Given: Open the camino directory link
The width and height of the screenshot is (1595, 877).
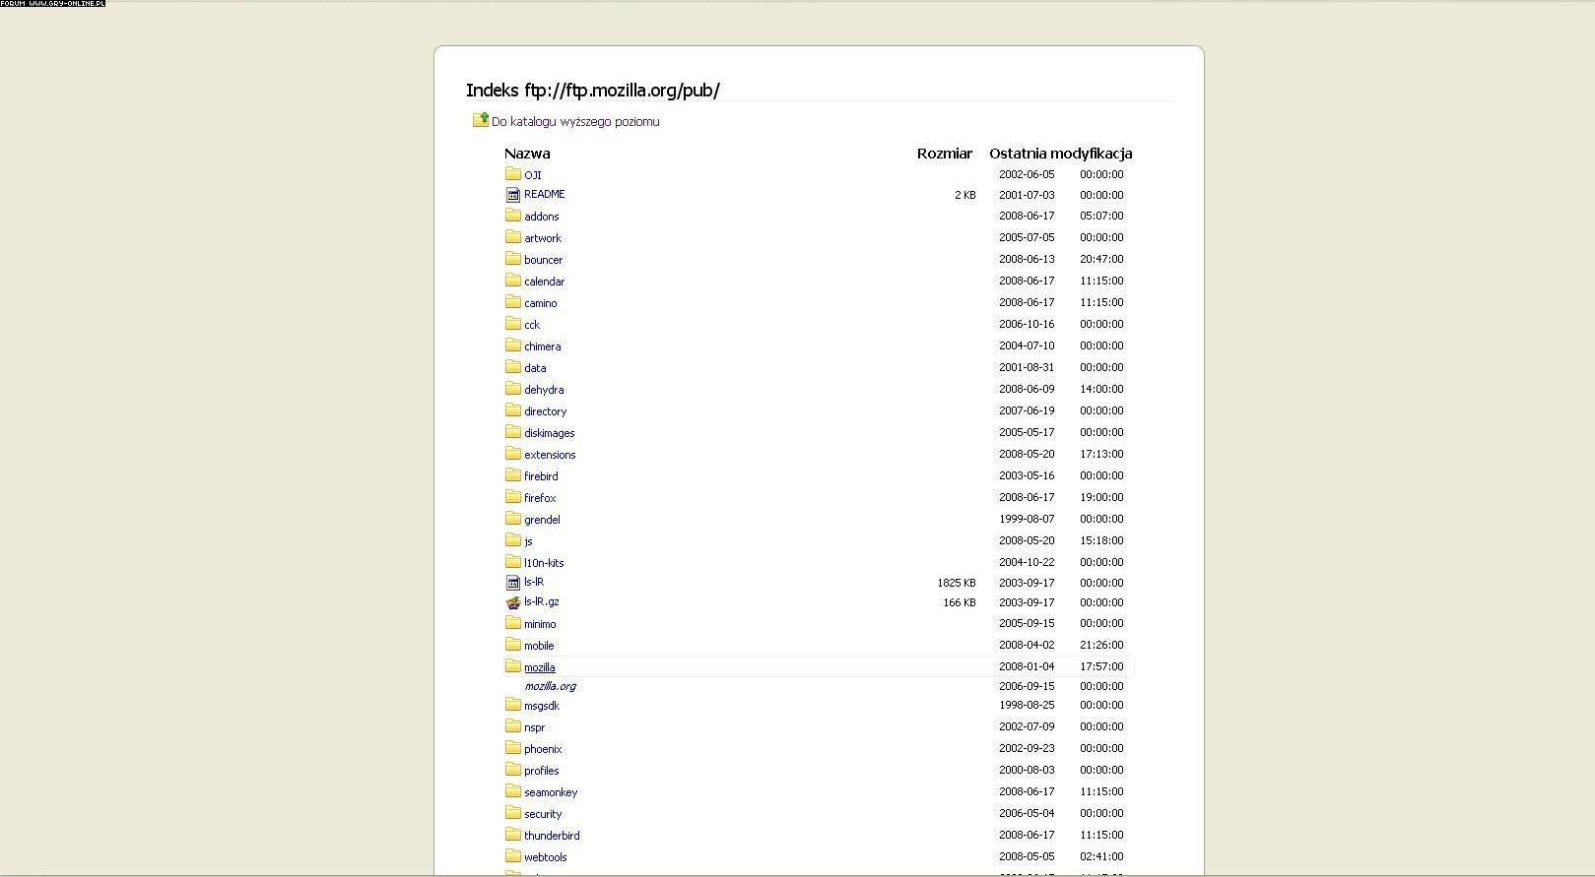Looking at the screenshot, I should (x=540, y=303).
